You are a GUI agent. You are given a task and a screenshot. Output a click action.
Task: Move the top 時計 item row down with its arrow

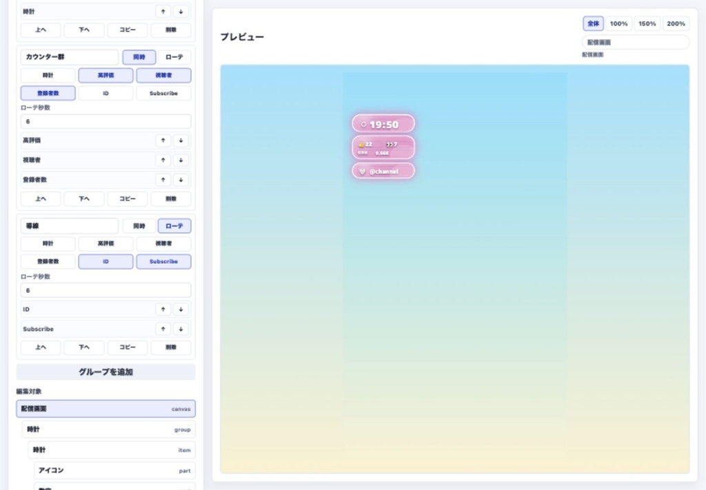point(181,12)
